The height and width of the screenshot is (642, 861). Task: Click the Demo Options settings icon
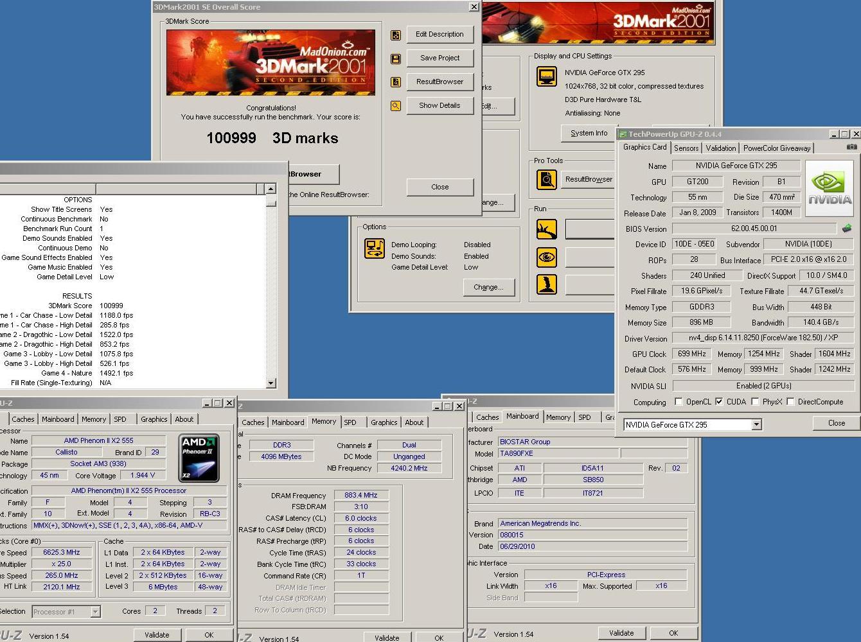click(x=375, y=248)
